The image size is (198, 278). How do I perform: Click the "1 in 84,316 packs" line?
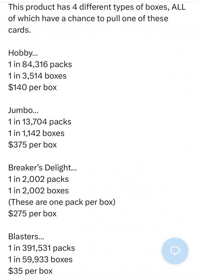click(x=40, y=64)
